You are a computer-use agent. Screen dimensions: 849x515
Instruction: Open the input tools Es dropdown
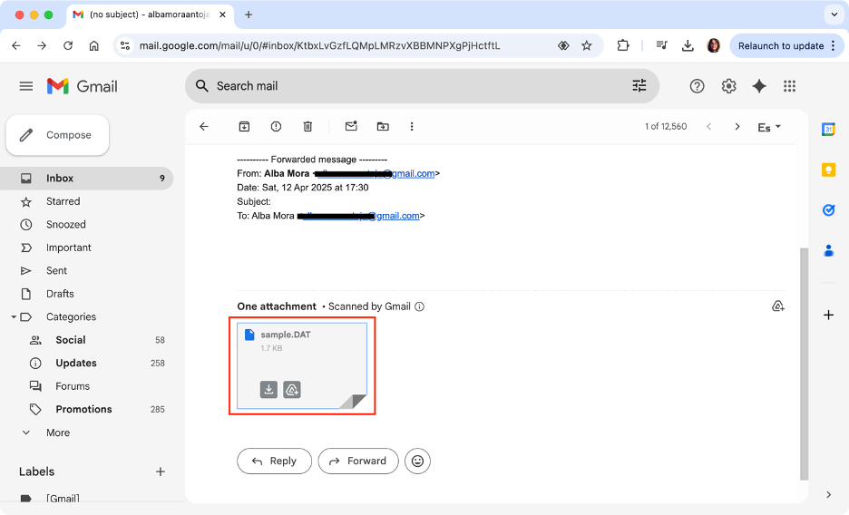[x=769, y=127]
